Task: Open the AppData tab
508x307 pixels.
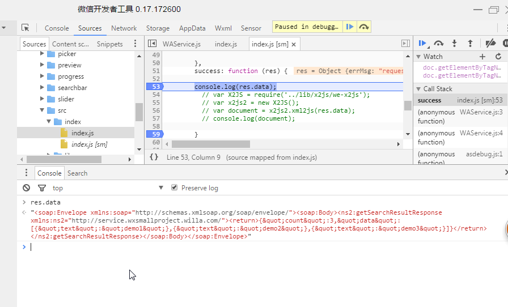Action: (192, 28)
